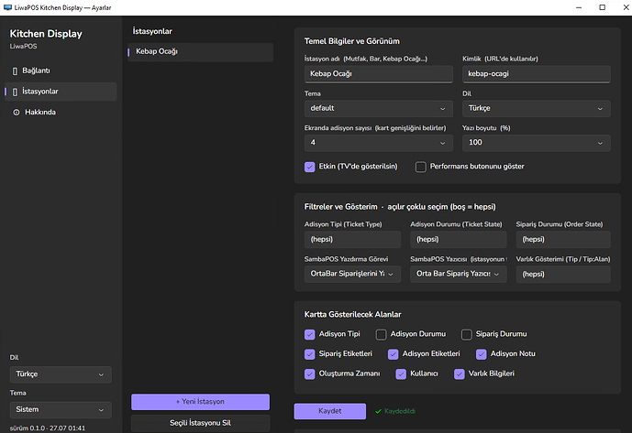Image resolution: width=632 pixels, height=433 pixels.
Task: Open the İstasyonlar section
Action: click(61, 92)
